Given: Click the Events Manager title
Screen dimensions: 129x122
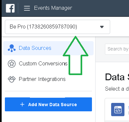Looking at the screenshot, I should point(53,8).
